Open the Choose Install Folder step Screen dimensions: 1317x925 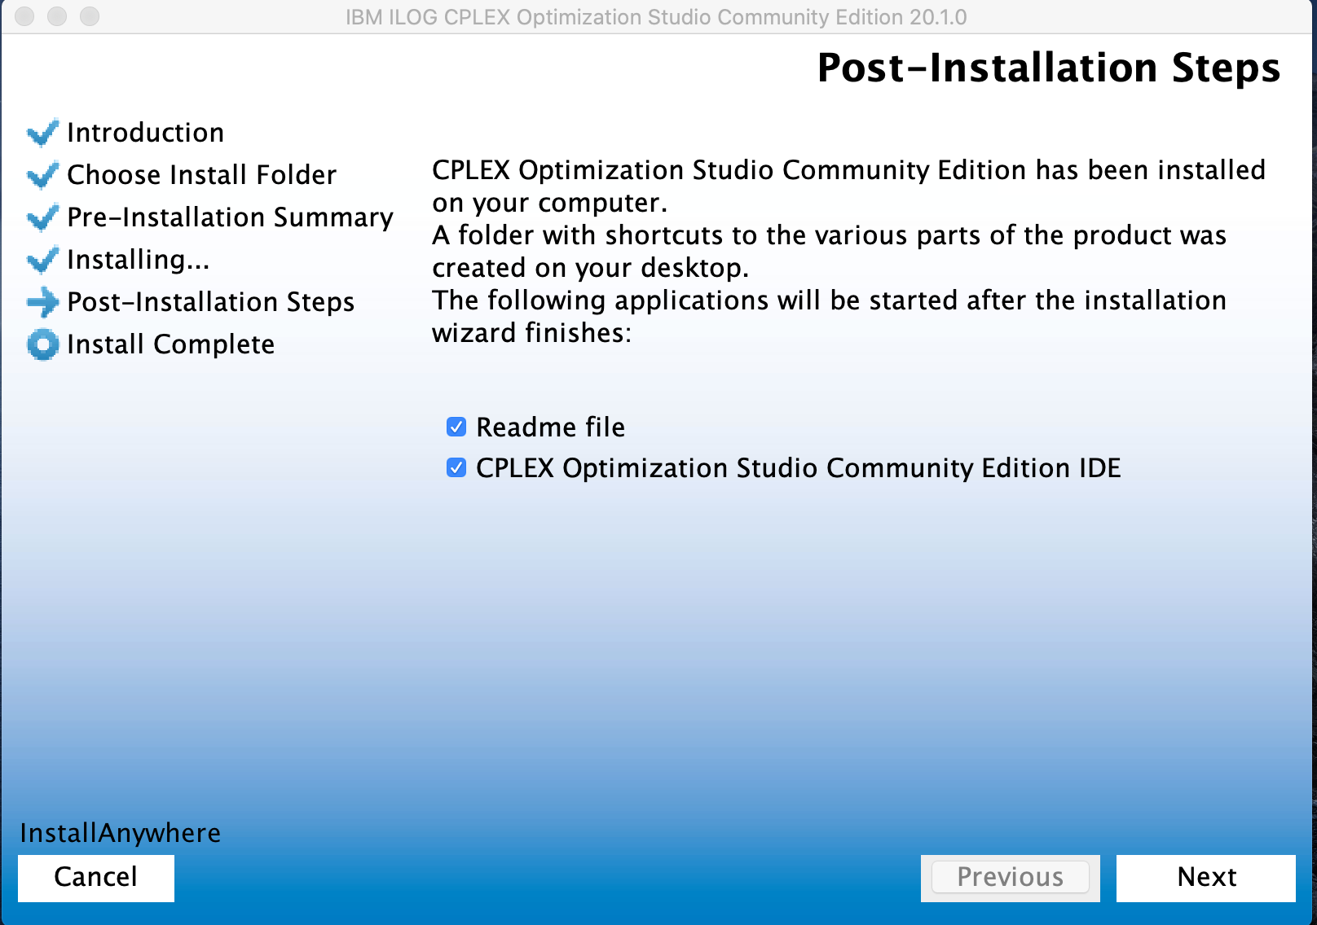(201, 174)
